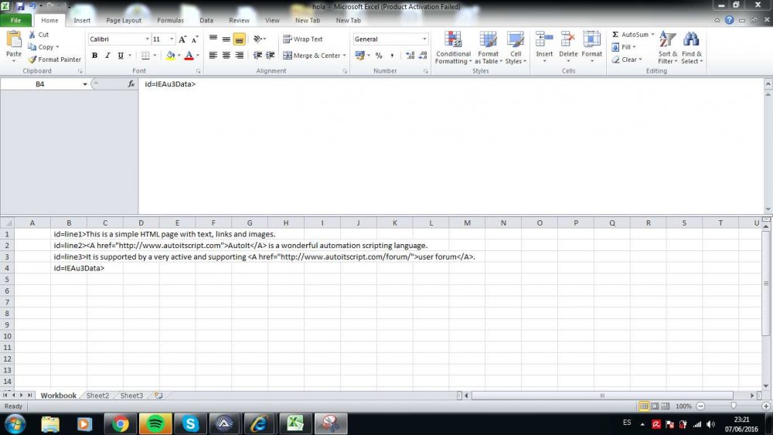Switch to the Data tab
Viewport: 773px width, 435px height.
point(206,20)
